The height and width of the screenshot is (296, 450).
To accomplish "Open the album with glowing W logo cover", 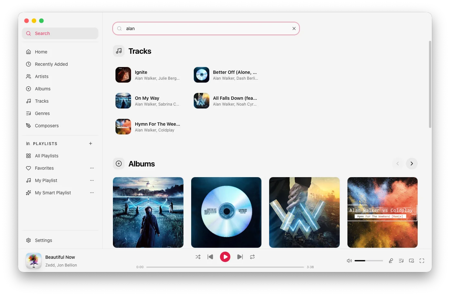I will pos(304,212).
